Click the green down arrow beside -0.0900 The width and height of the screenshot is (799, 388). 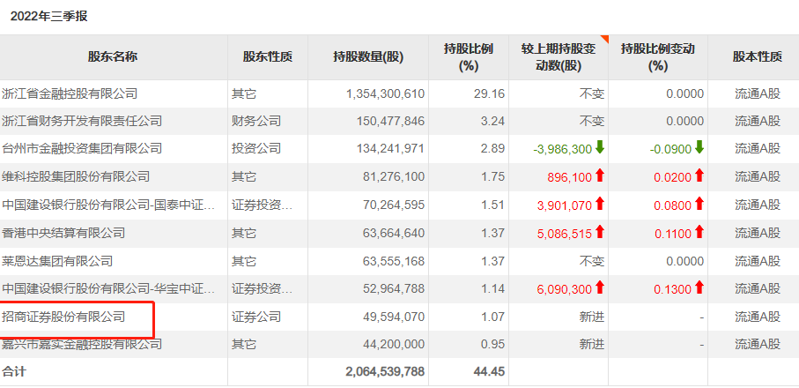(x=699, y=148)
